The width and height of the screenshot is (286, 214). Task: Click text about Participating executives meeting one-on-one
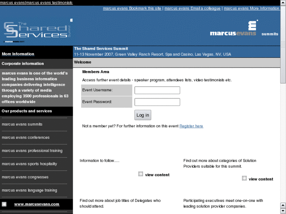(x=223, y=203)
